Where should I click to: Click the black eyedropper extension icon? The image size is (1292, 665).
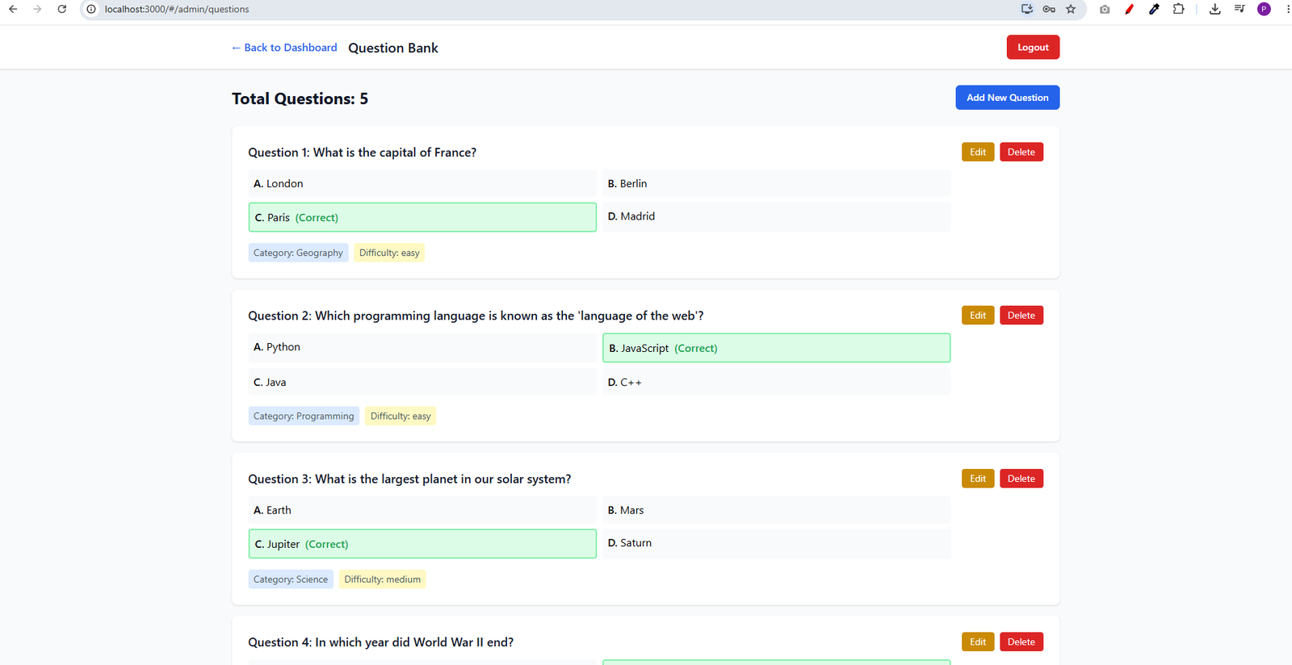[1154, 9]
